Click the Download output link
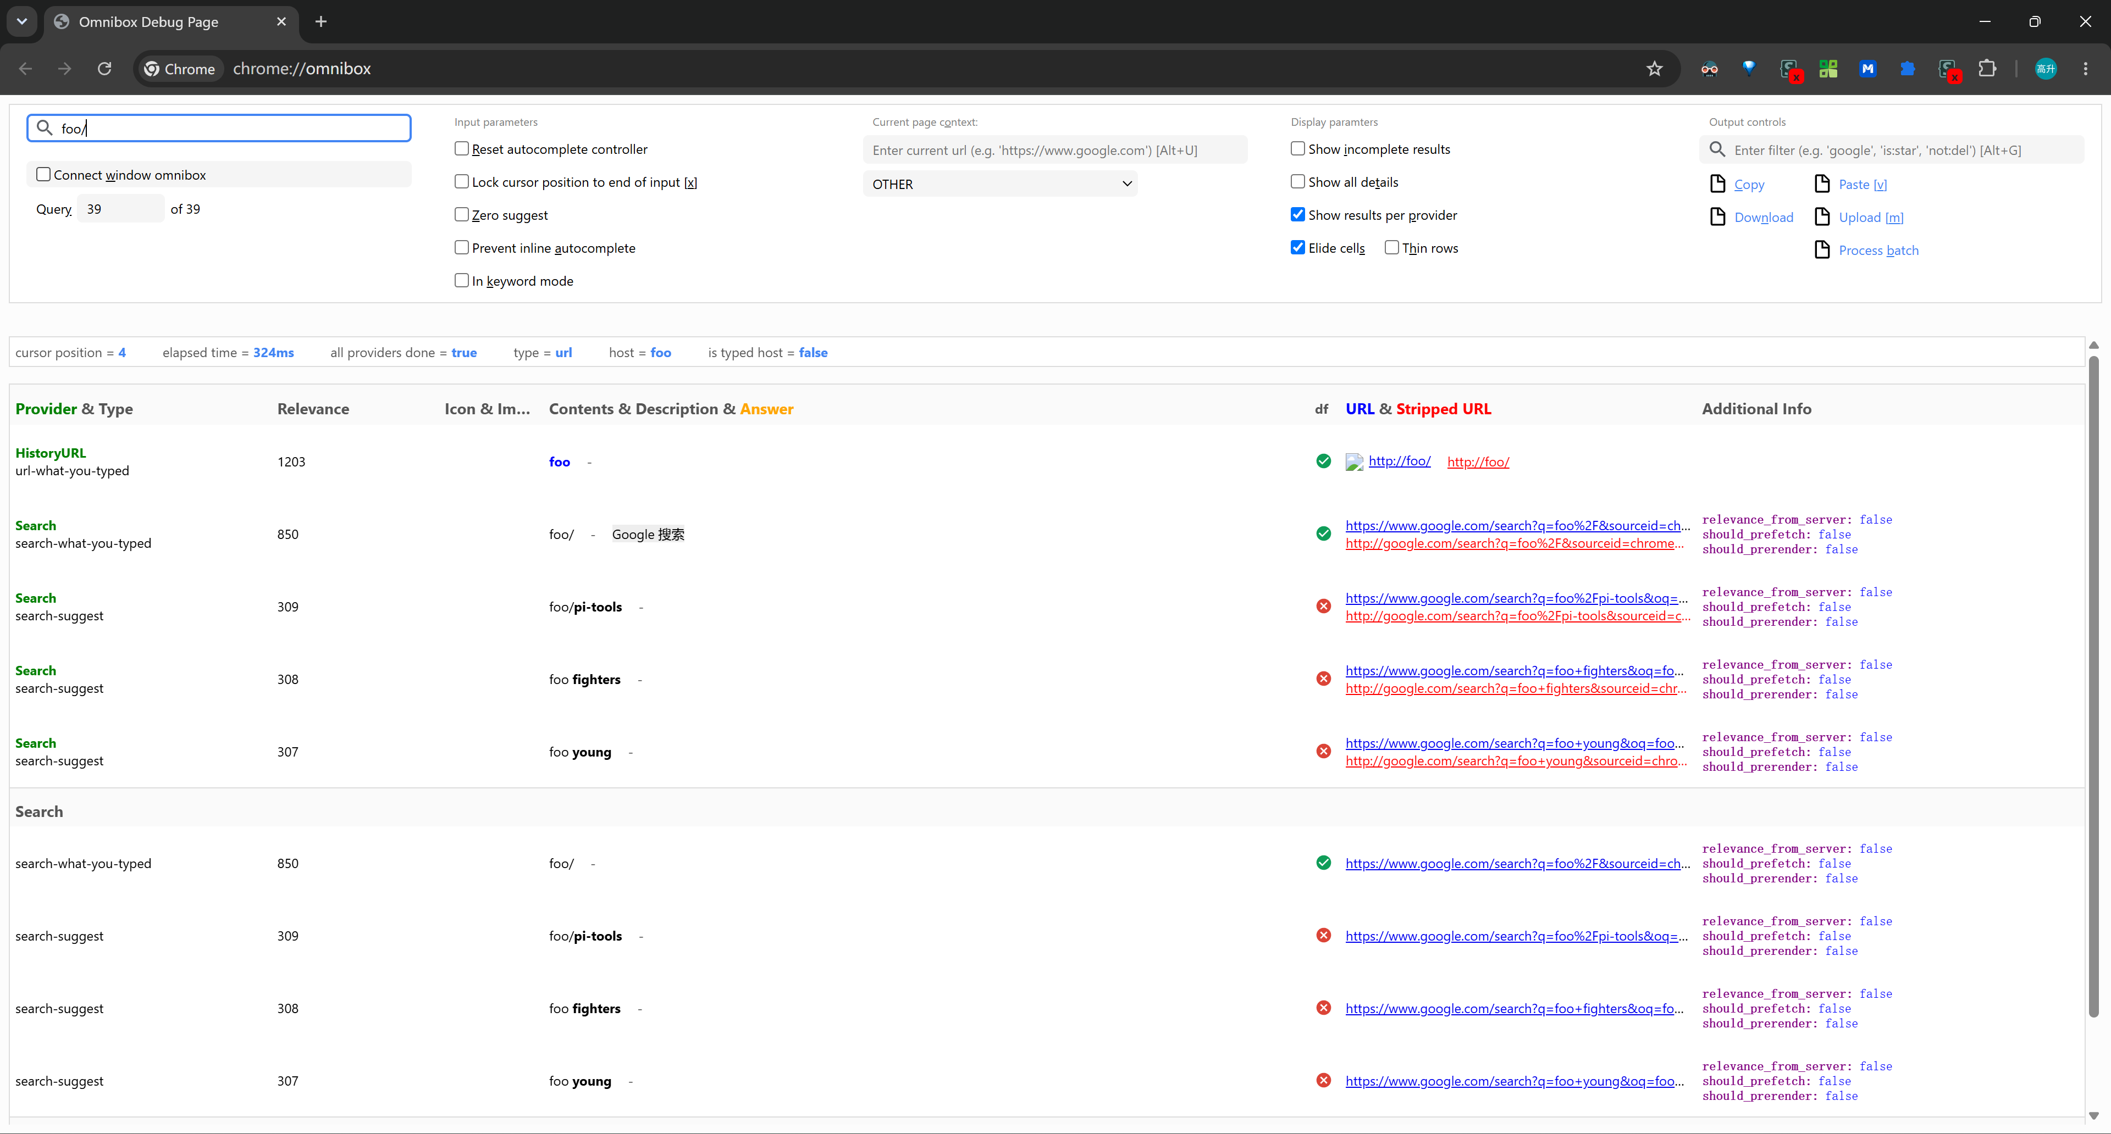 point(1764,217)
